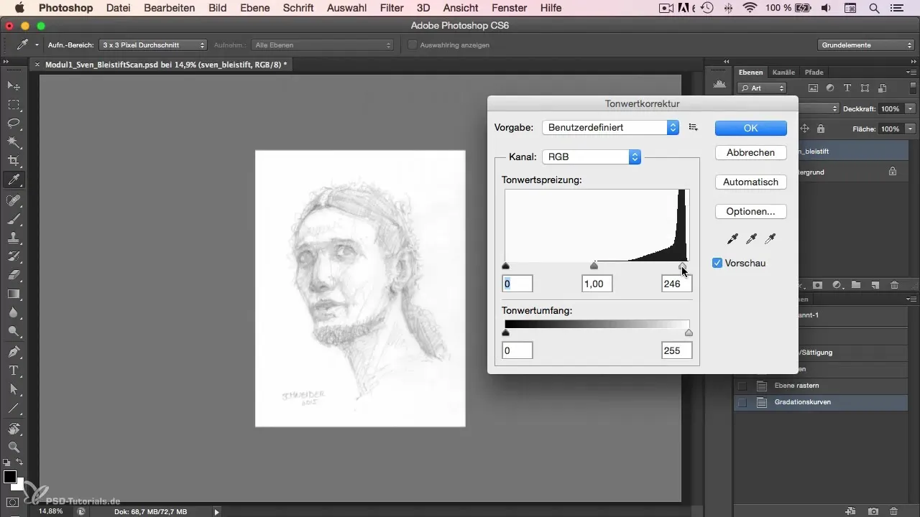920x517 pixels.
Task: Click the midtone gamma slider triangle
Action: pyautogui.click(x=594, y=266)
